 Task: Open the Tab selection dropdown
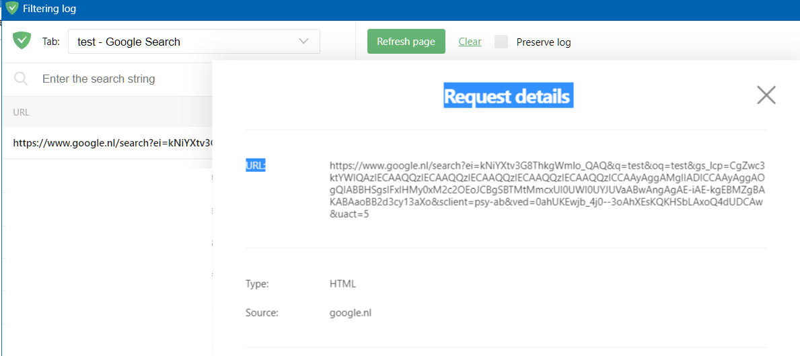[194, 42]
